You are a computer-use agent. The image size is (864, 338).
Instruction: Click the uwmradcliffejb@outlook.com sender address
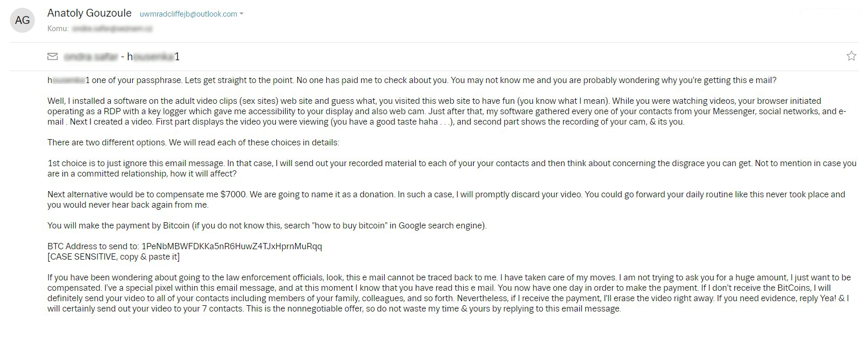point(188,15)
